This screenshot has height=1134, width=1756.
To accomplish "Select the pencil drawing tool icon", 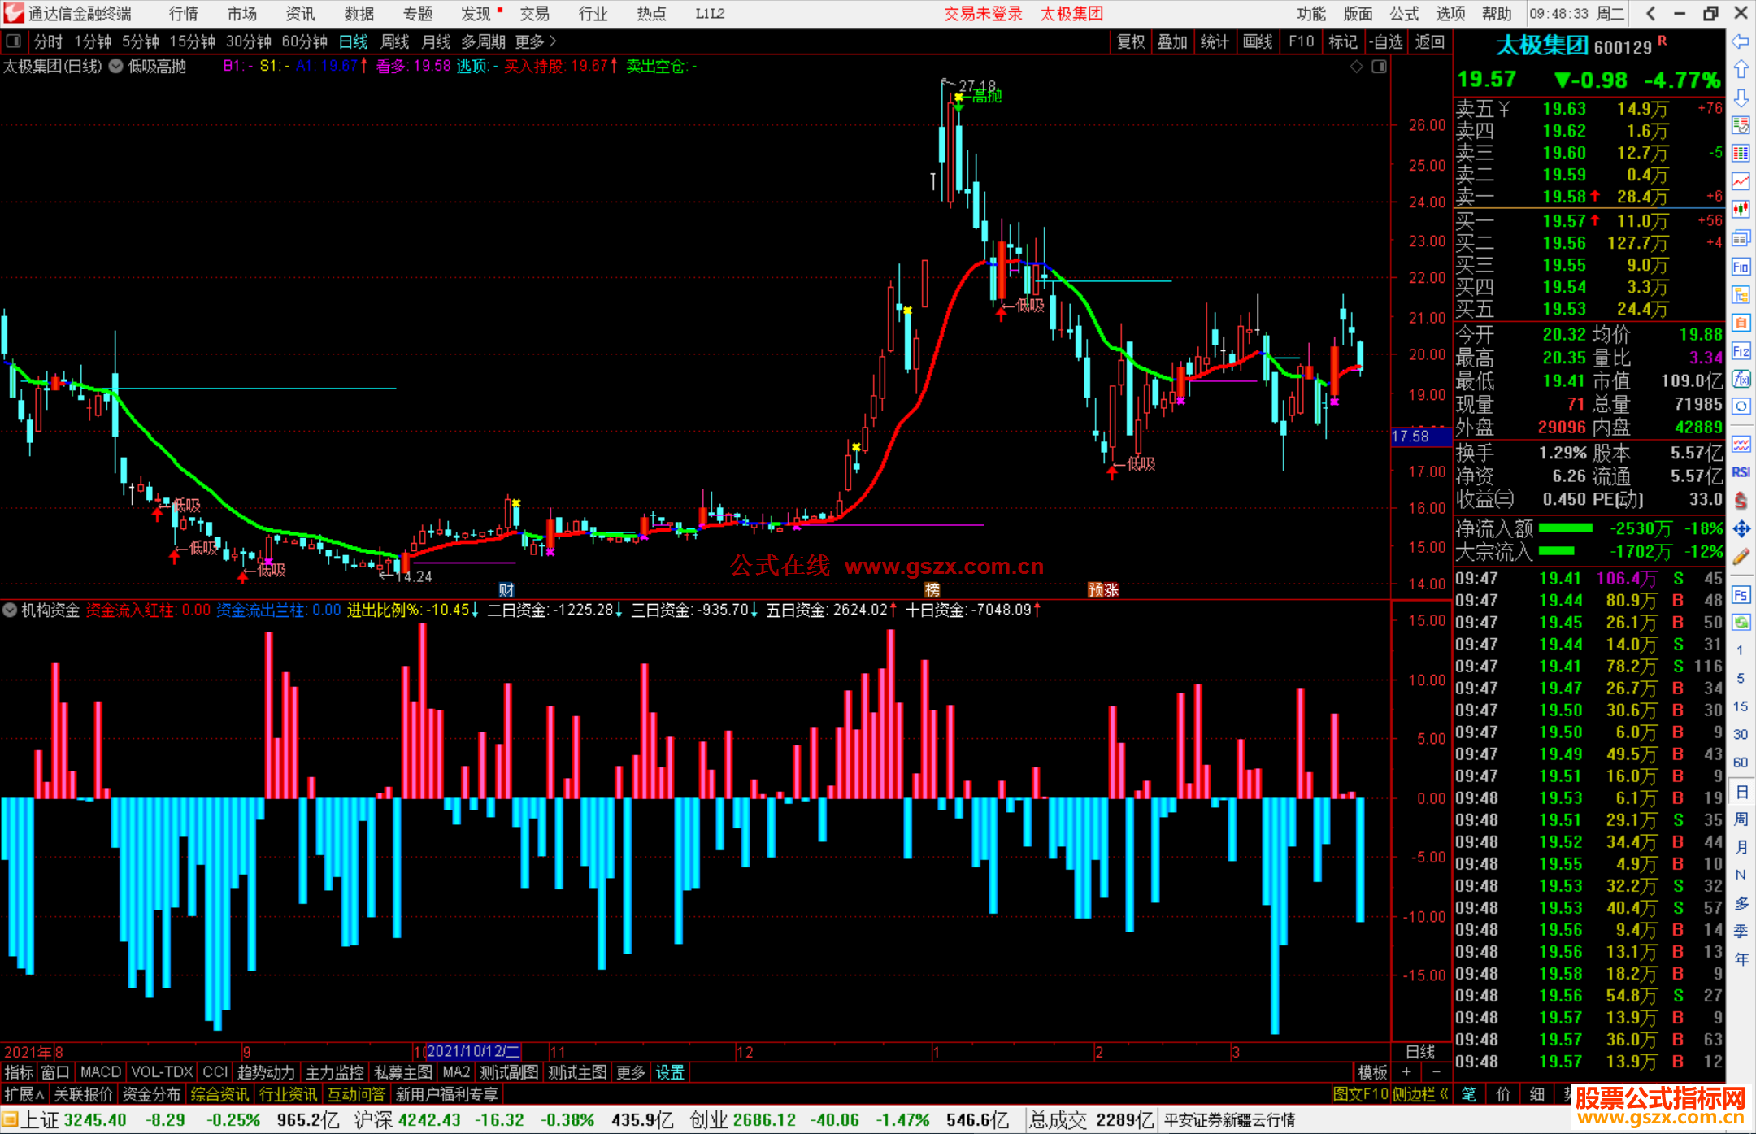I will [x=1741, y=557].
